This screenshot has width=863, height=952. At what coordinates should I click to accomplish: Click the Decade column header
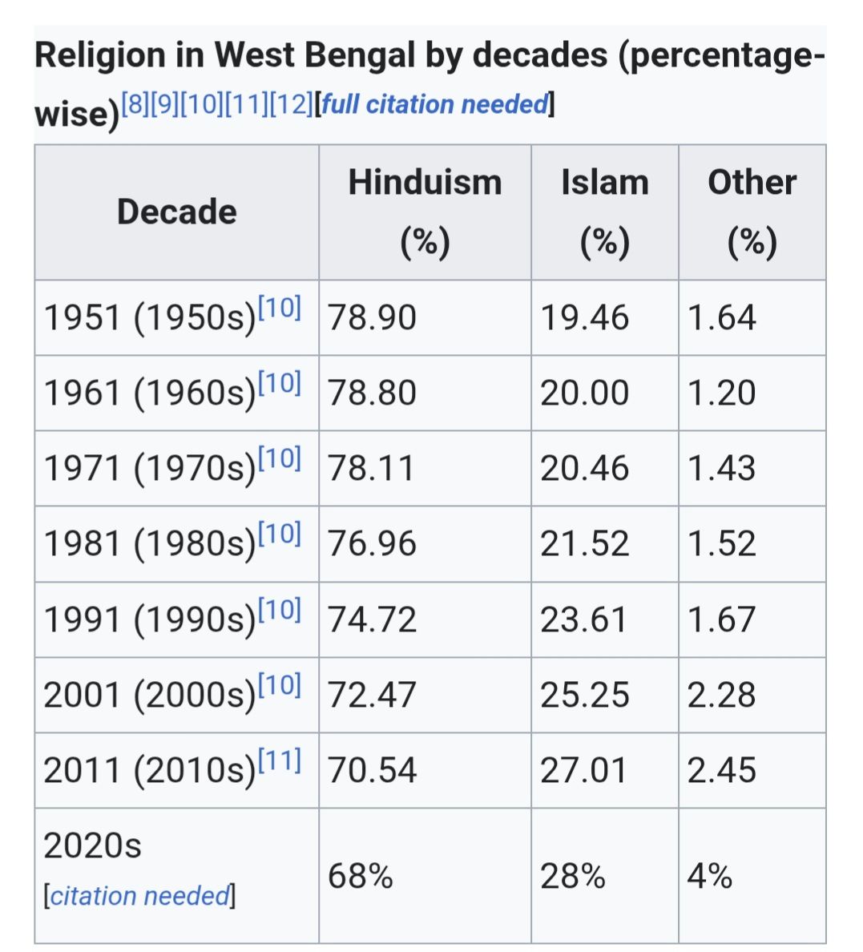tap(176, 212)
